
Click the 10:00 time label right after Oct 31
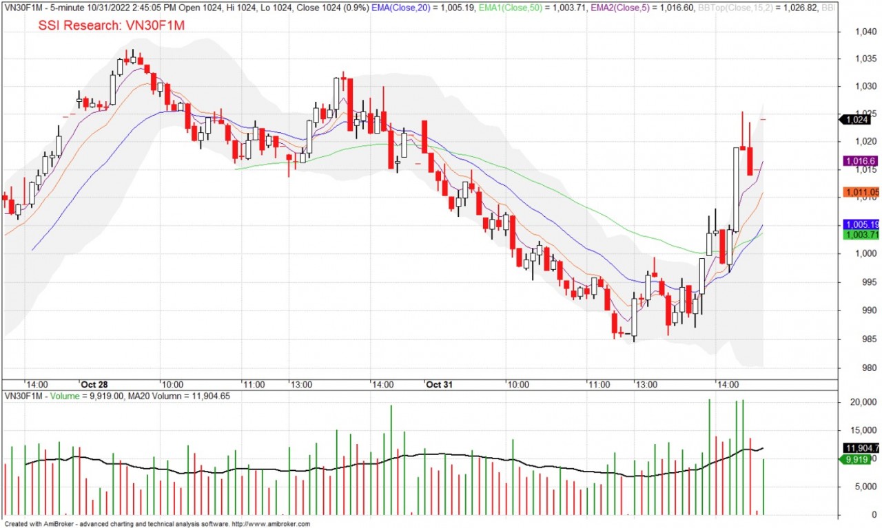pyautogui.click(x=517, y=384)
